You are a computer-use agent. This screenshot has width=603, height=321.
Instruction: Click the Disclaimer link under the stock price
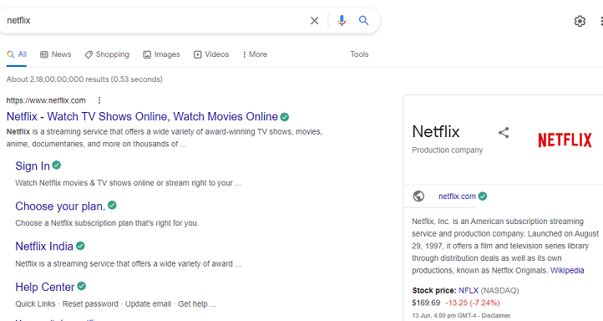click(496, 316)
